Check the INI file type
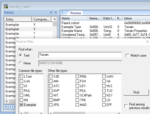 point(21,100)
